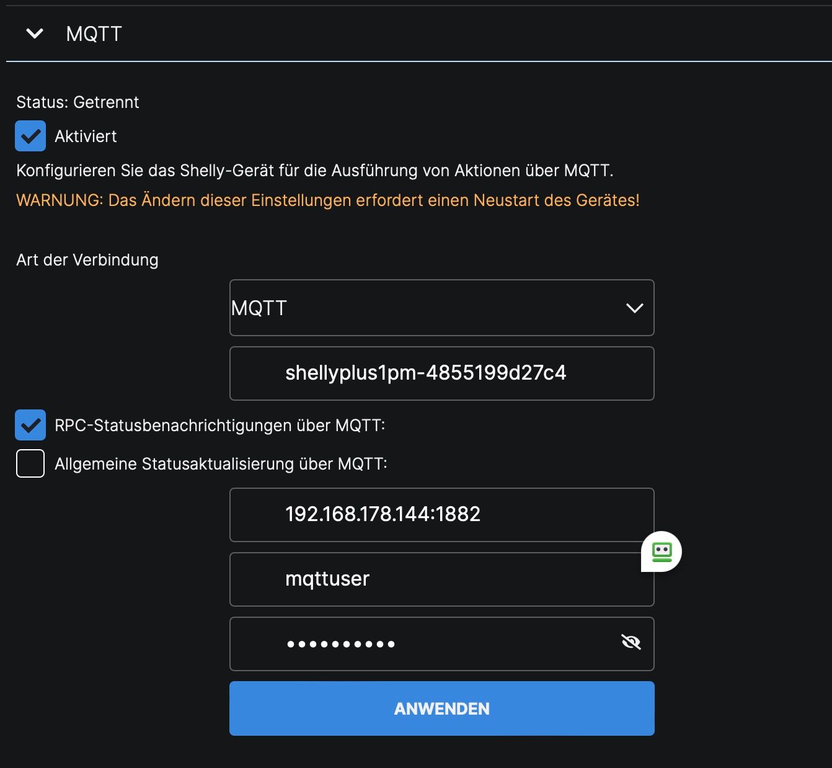
Task: Click the Allgemeine Statusaktualisierung label text
Action: pyautogui.click(x=221, y=464)
